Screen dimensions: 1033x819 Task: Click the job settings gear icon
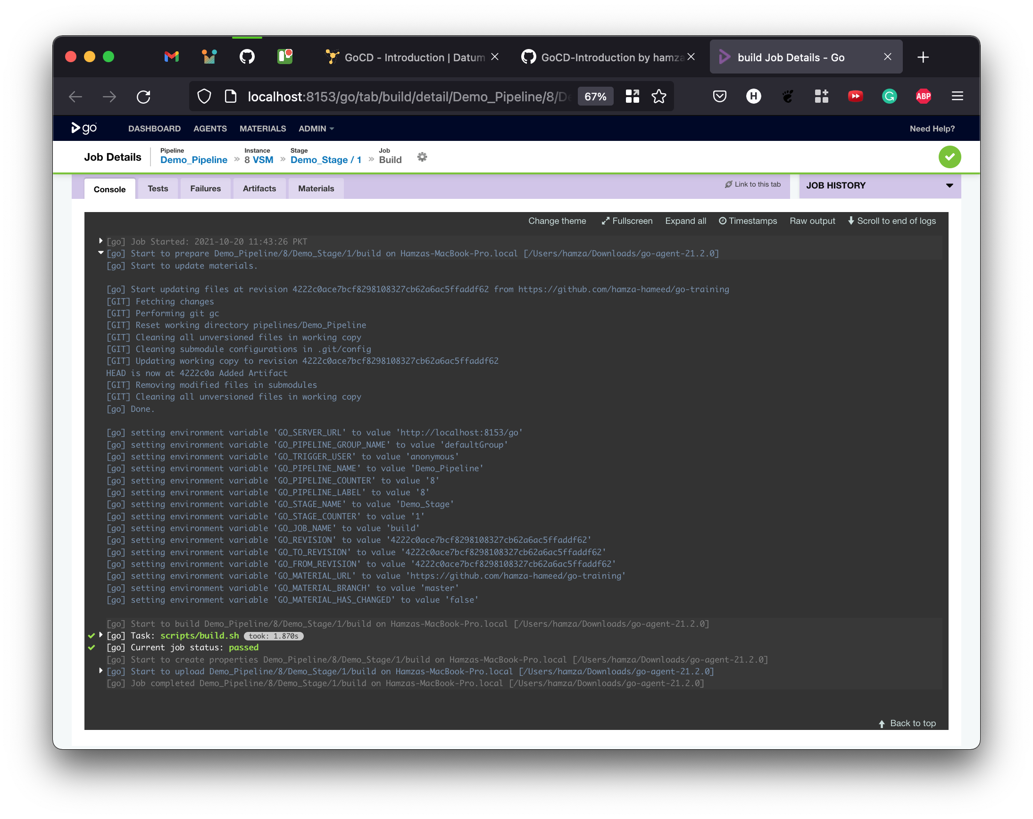point(422,157)
